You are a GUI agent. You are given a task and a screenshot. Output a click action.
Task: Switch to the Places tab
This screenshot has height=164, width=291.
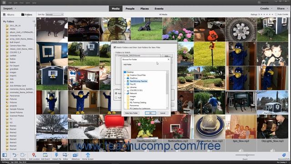[x=145, y=9]
